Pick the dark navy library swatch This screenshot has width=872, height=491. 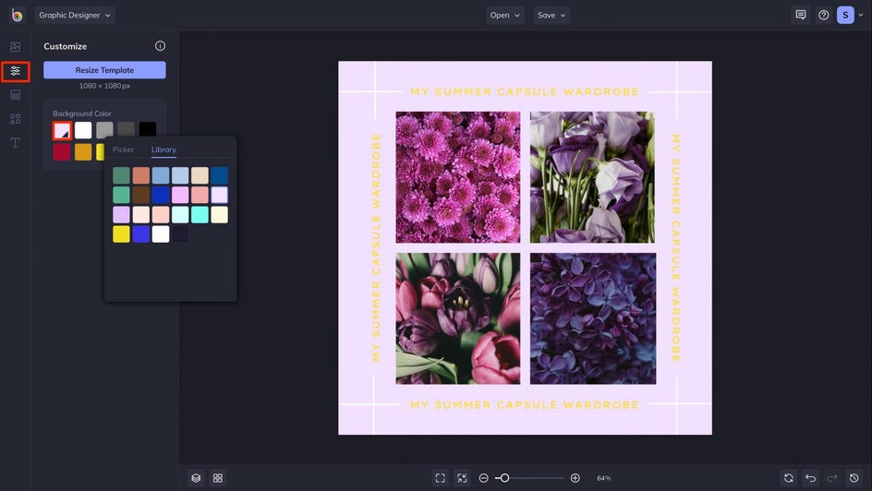pos(180,234)
